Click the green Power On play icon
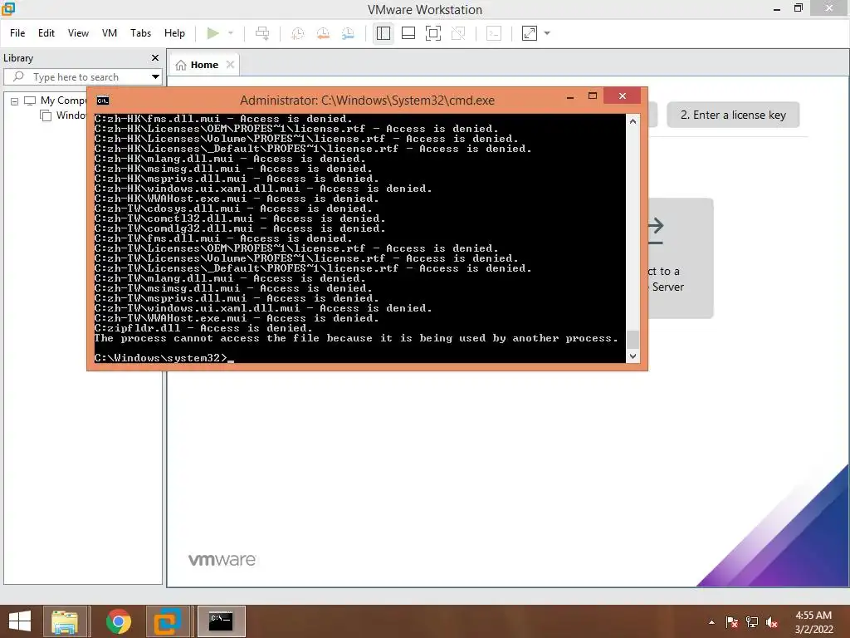This screenshot has height=638, width=850. click(x=212, y=33)
